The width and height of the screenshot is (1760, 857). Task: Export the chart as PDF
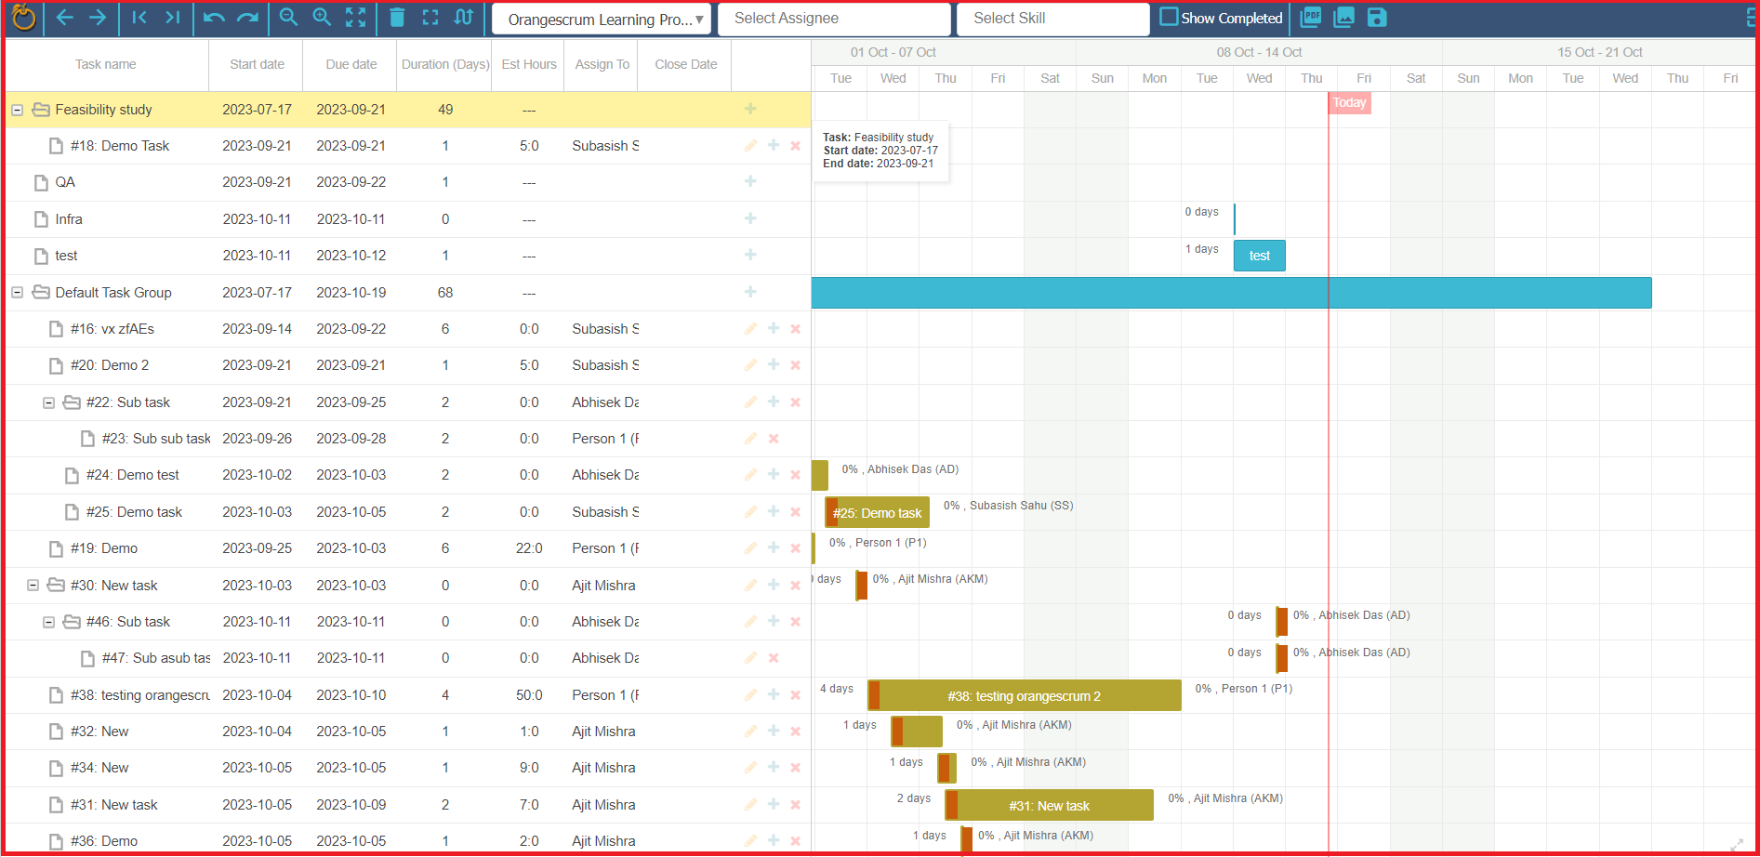click(1311, 17)
